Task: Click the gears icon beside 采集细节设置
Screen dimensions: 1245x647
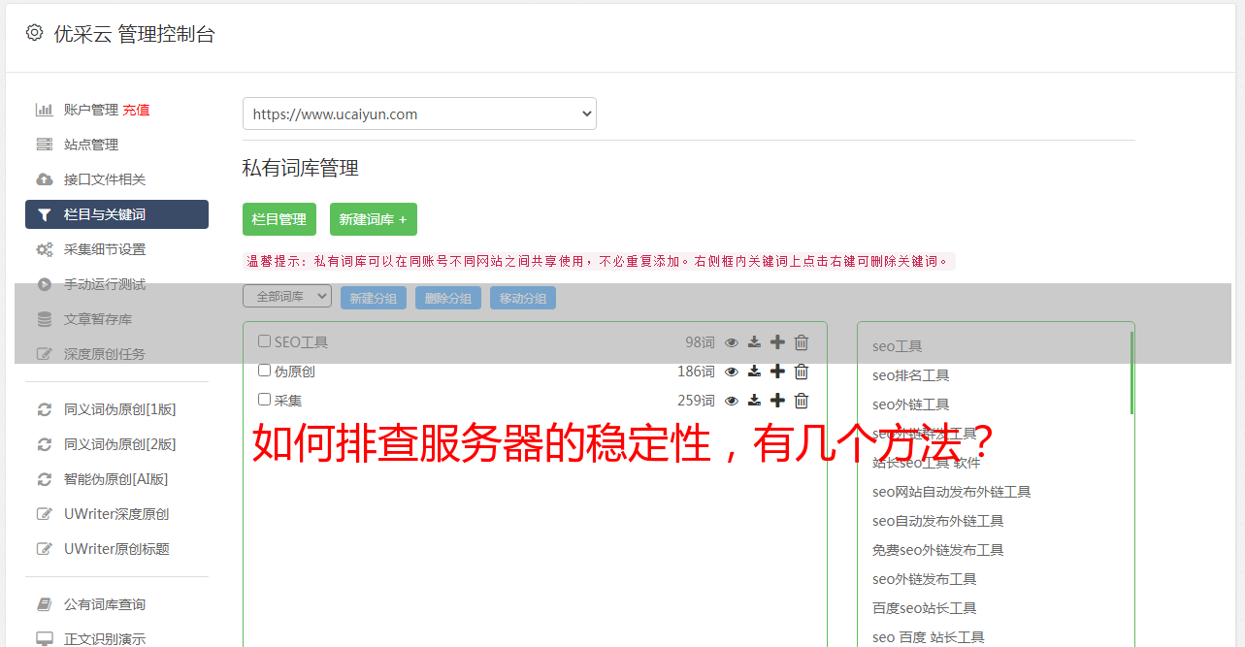Action: [45, 249]
